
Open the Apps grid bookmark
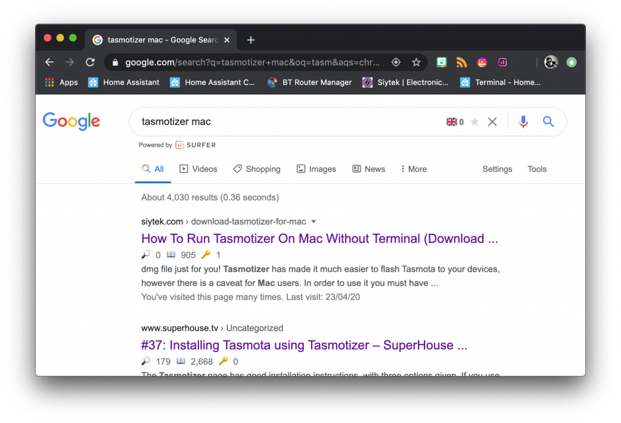[x=61, y=83]
